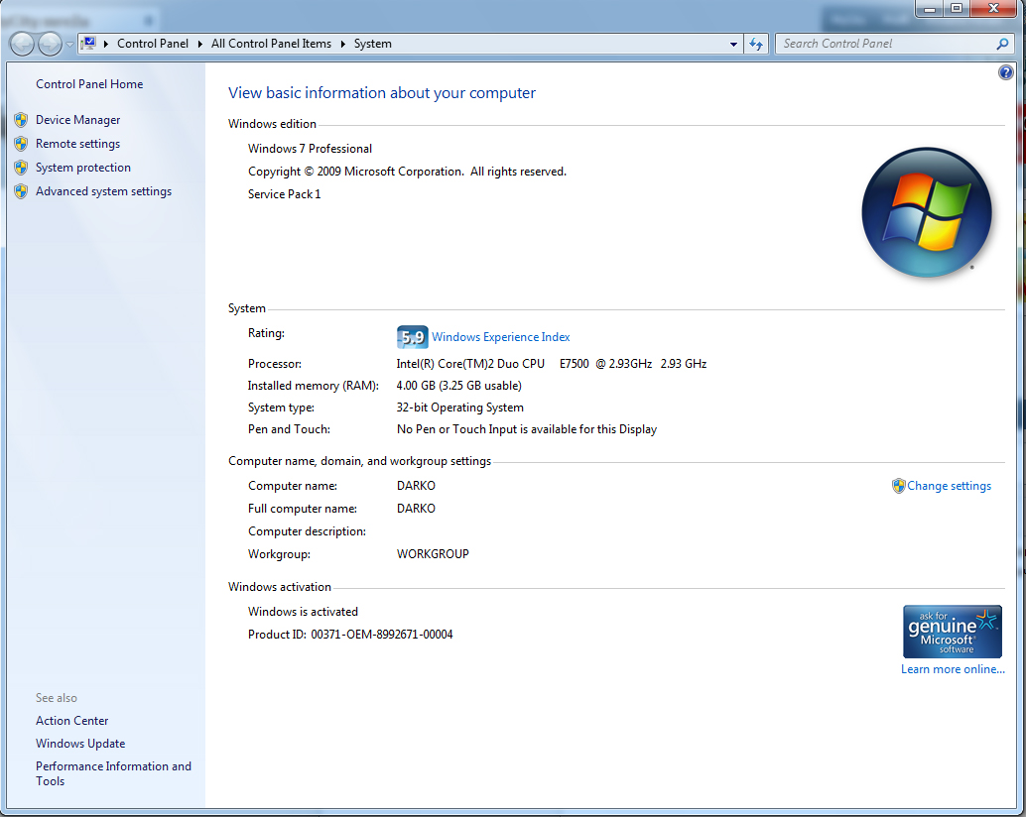Click the 32-bit Operating System value

(460, 408)
